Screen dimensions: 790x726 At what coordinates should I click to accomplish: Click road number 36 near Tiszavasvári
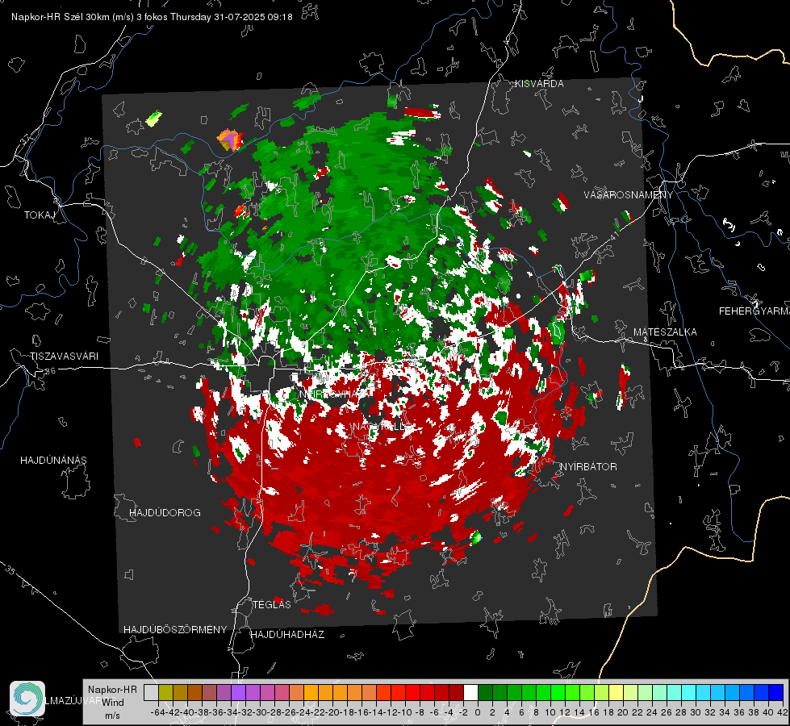pyautogui.click(x=50, y=371)
